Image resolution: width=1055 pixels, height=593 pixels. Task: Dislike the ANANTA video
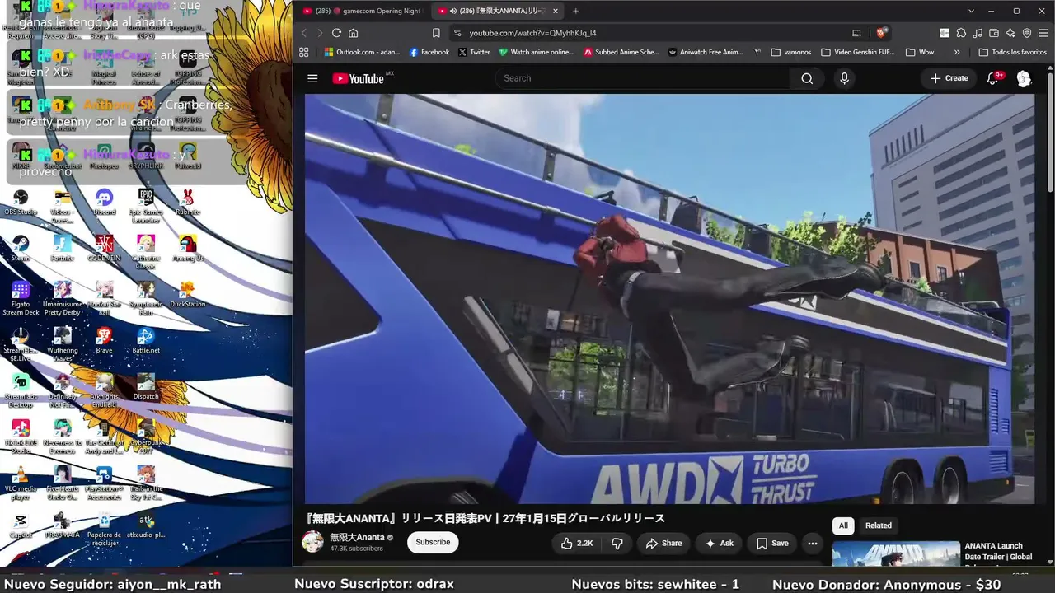pos(617,543)
